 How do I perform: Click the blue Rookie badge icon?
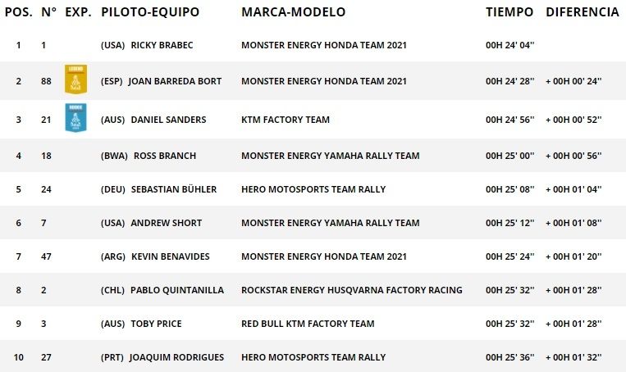[75, 119]
